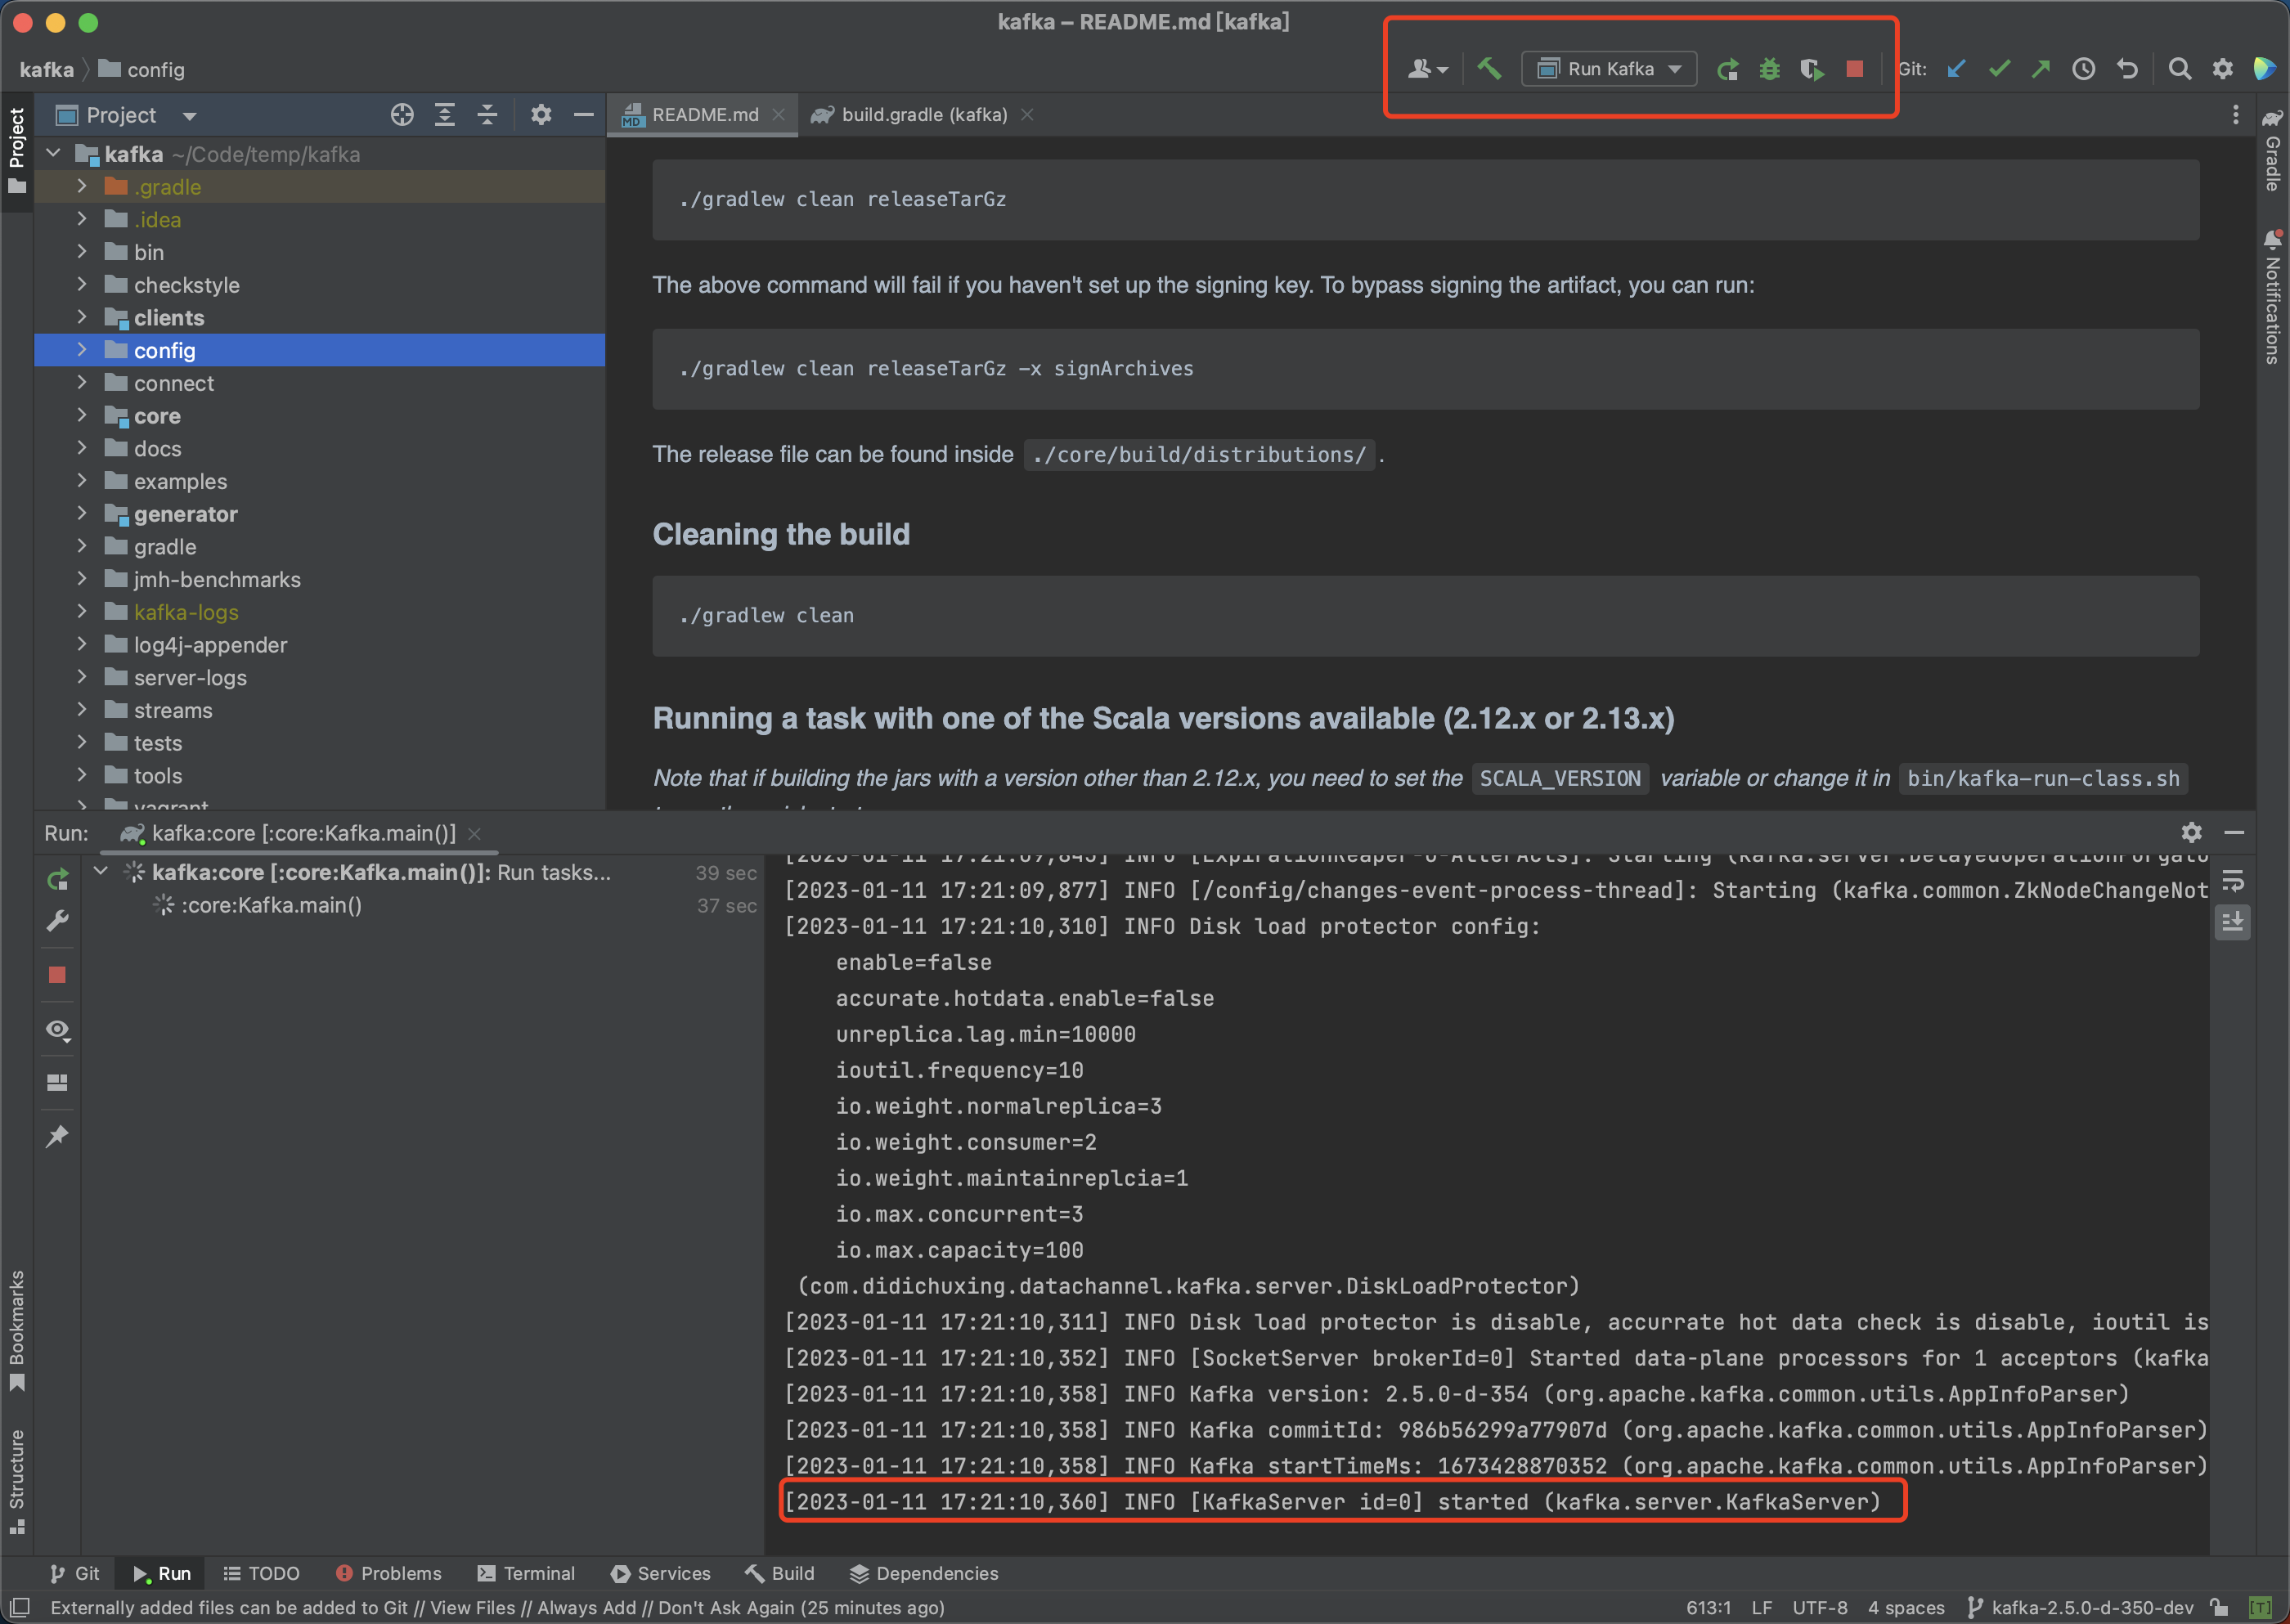Open the Run Kafka configuration dropdown
Screen dimensions: 2290x1624
click(x=1676, y=68)
